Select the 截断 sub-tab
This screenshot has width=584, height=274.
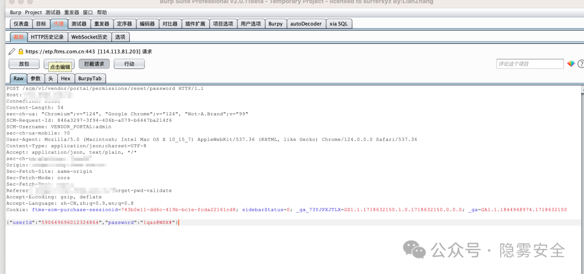(x=18, y=37)
